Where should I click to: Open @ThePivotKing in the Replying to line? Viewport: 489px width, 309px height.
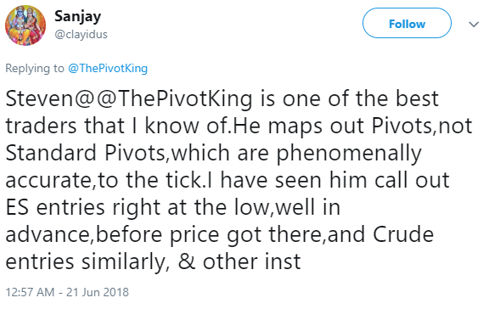coord(108,68)
